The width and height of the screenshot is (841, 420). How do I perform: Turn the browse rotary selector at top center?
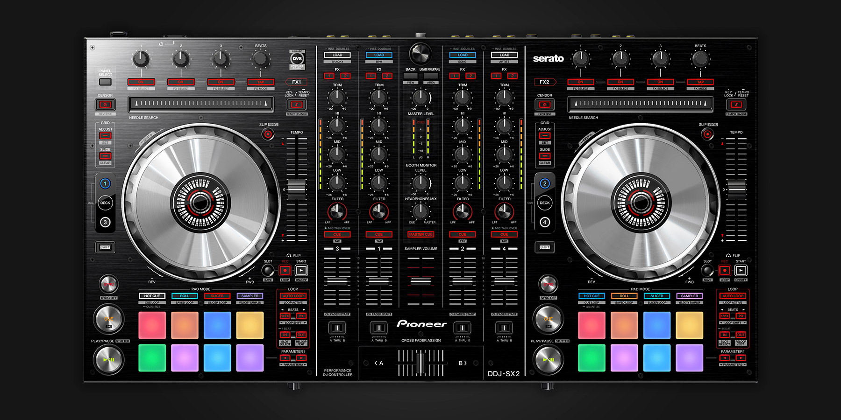[420, 54]
